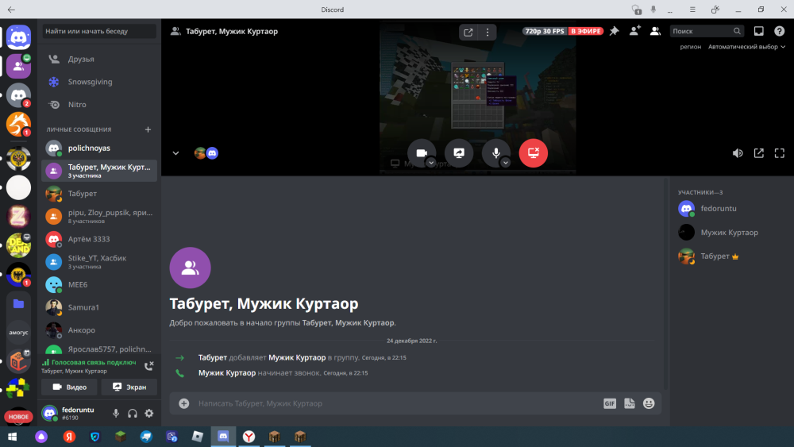
Task: Turn on camera in call controls
Action: point(422,153)
